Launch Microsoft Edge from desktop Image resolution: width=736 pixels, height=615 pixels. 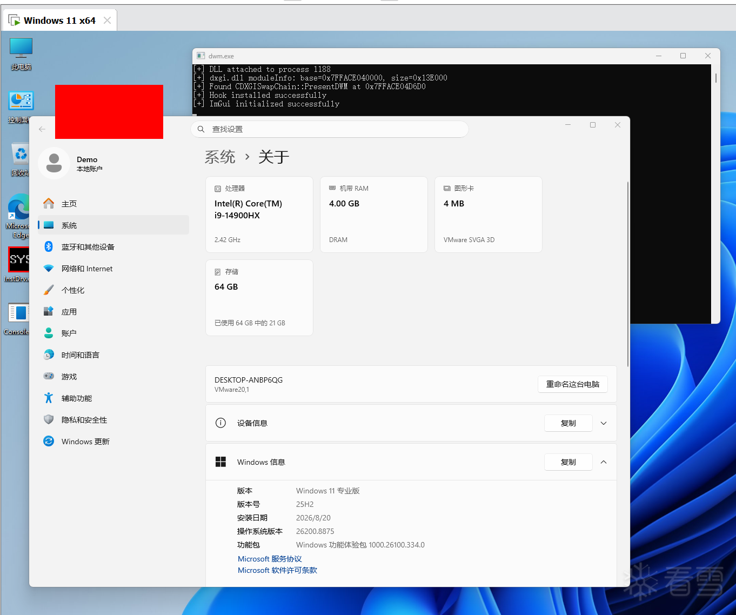[x=18, y=216]
